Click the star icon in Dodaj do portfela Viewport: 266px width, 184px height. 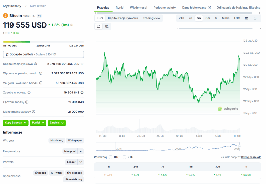pos(7,54)
